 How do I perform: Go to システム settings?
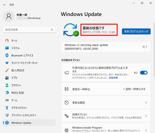coord(29,48)
